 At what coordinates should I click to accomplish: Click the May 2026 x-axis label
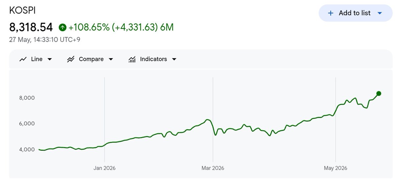pyautogui.click(x=335, y=168)
